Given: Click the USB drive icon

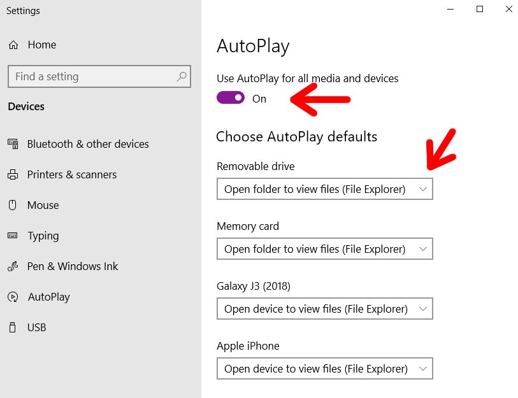Looking at the screenshot, I should pyautogui.click(x=13, y=327).
